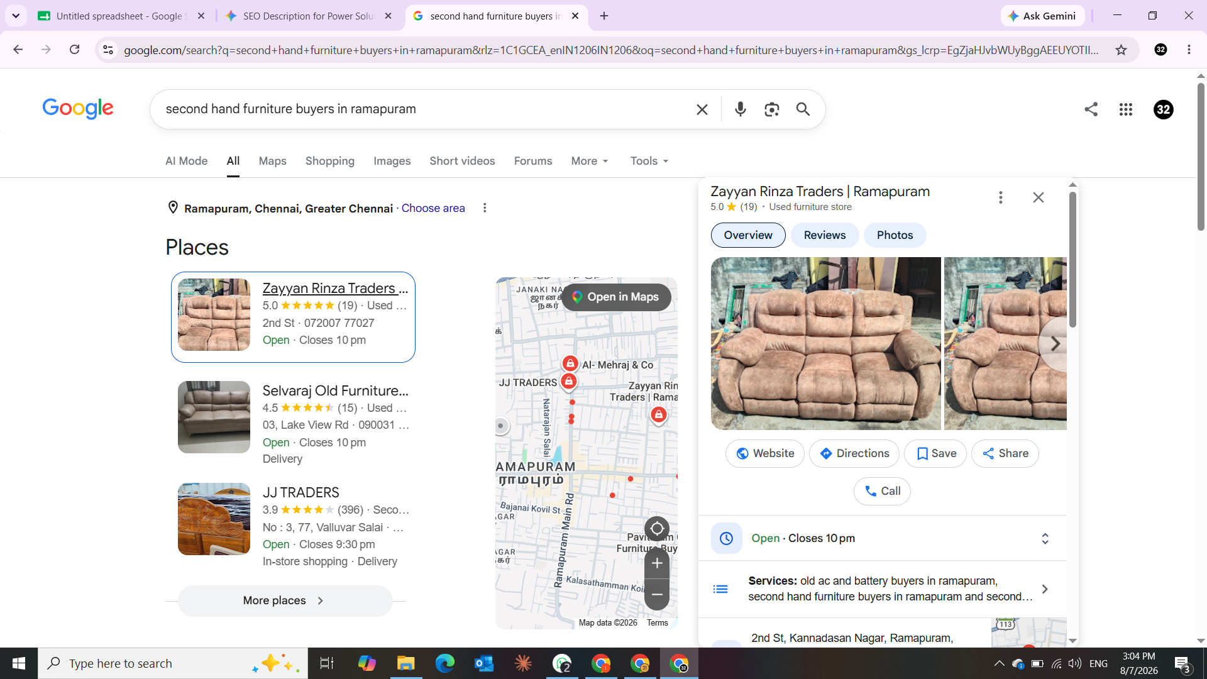Click the Choose area link
Image resolution: width=1207 pixels, height=679 pixels.
433,208
